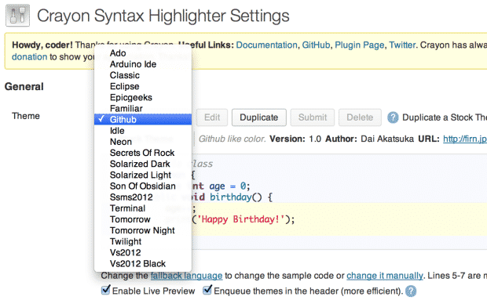Image resolution: width=487 pixels, height=300 pixels.
Task: Select Tomorrow theme option
Action: pos(143,219)
